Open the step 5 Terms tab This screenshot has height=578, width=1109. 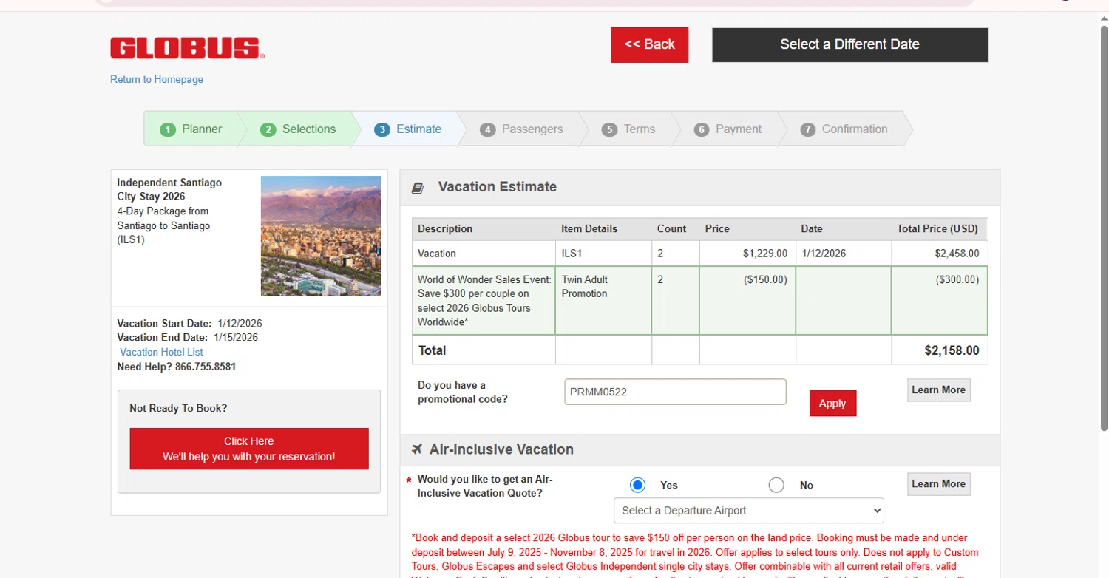pos(628,129)
